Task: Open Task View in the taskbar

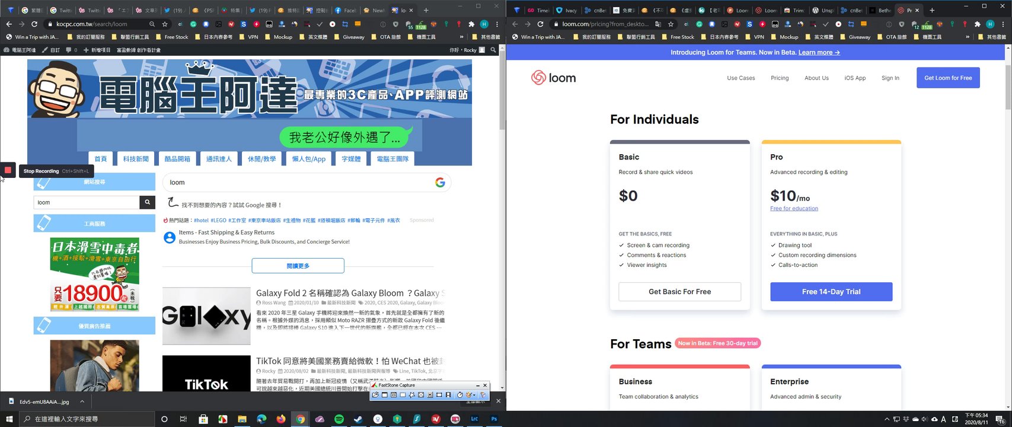Action: coord(183,419)
